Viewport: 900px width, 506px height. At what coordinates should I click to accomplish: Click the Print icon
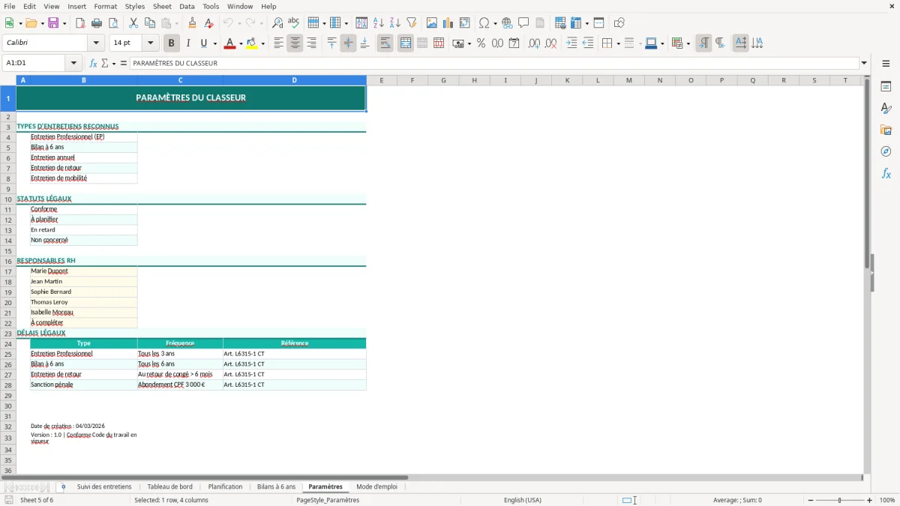point(97,23)
